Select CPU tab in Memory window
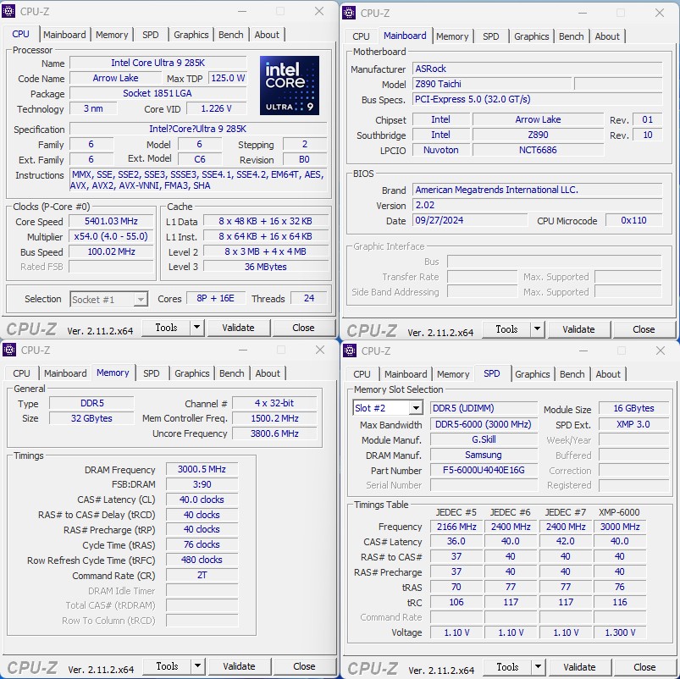This screenshot has width=680, height=679. (x=21, y=373)
